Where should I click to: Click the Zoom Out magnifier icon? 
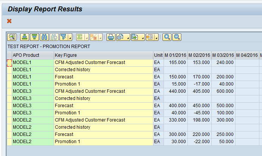pyautogui.click(x=176, y=37)
